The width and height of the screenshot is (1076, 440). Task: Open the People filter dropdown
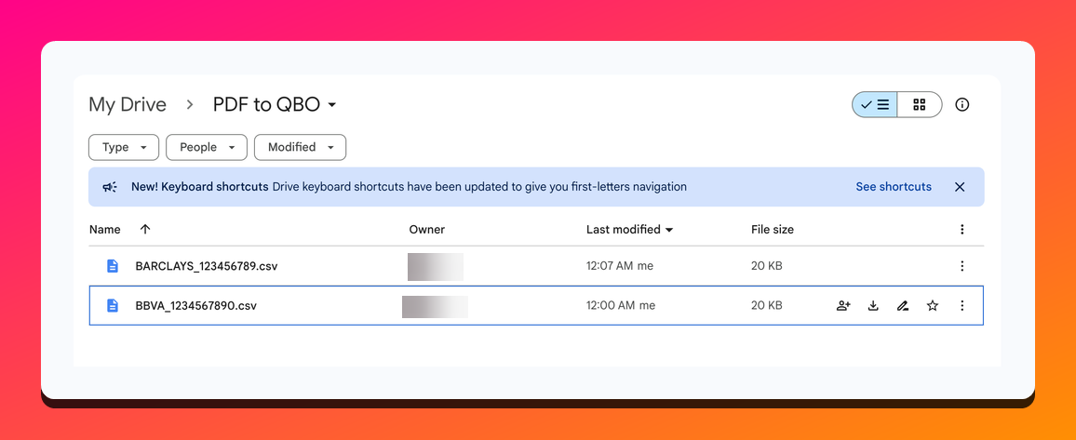(x=207, y=147)
